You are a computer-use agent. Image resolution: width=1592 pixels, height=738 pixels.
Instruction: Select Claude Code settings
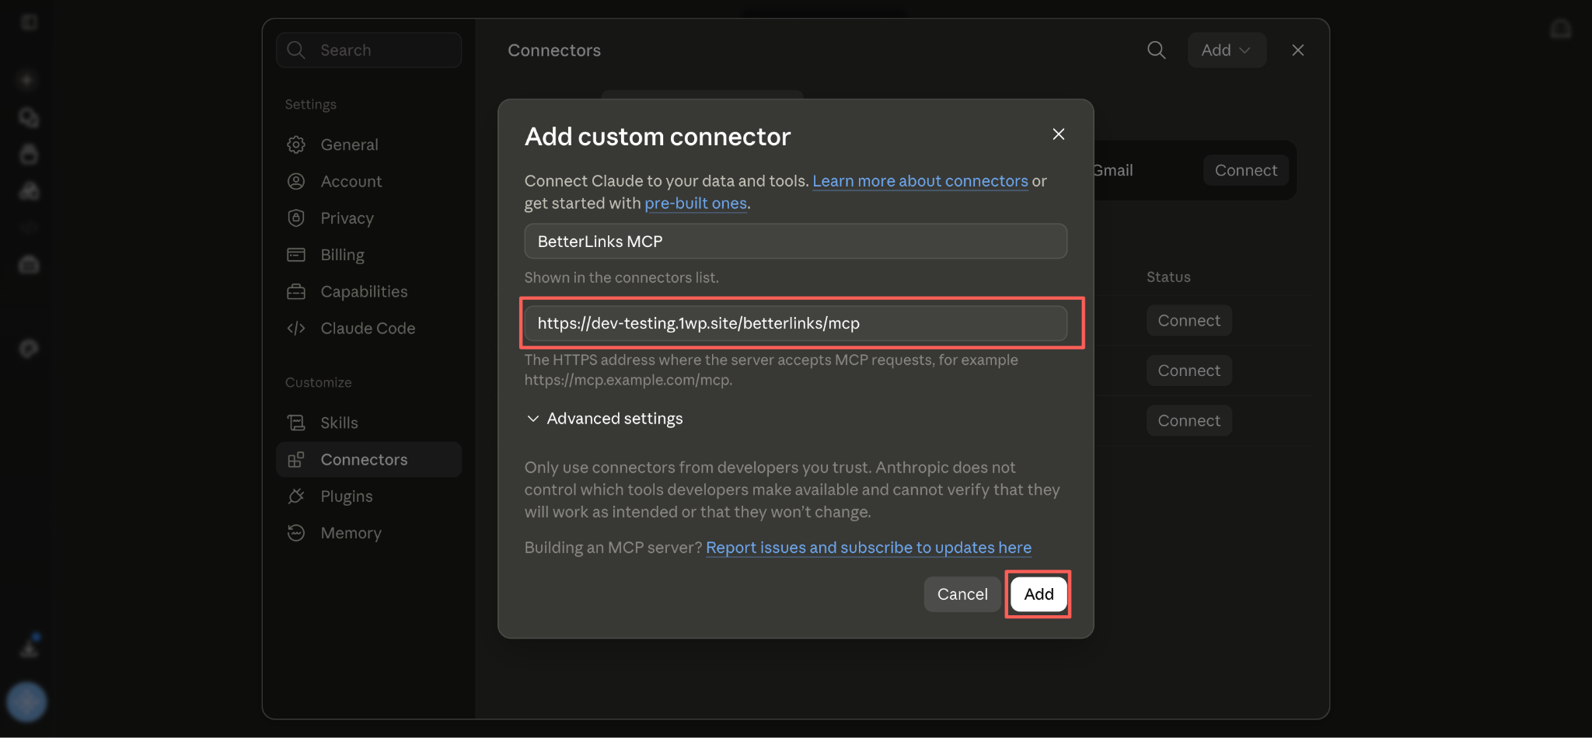coord(368,329)
